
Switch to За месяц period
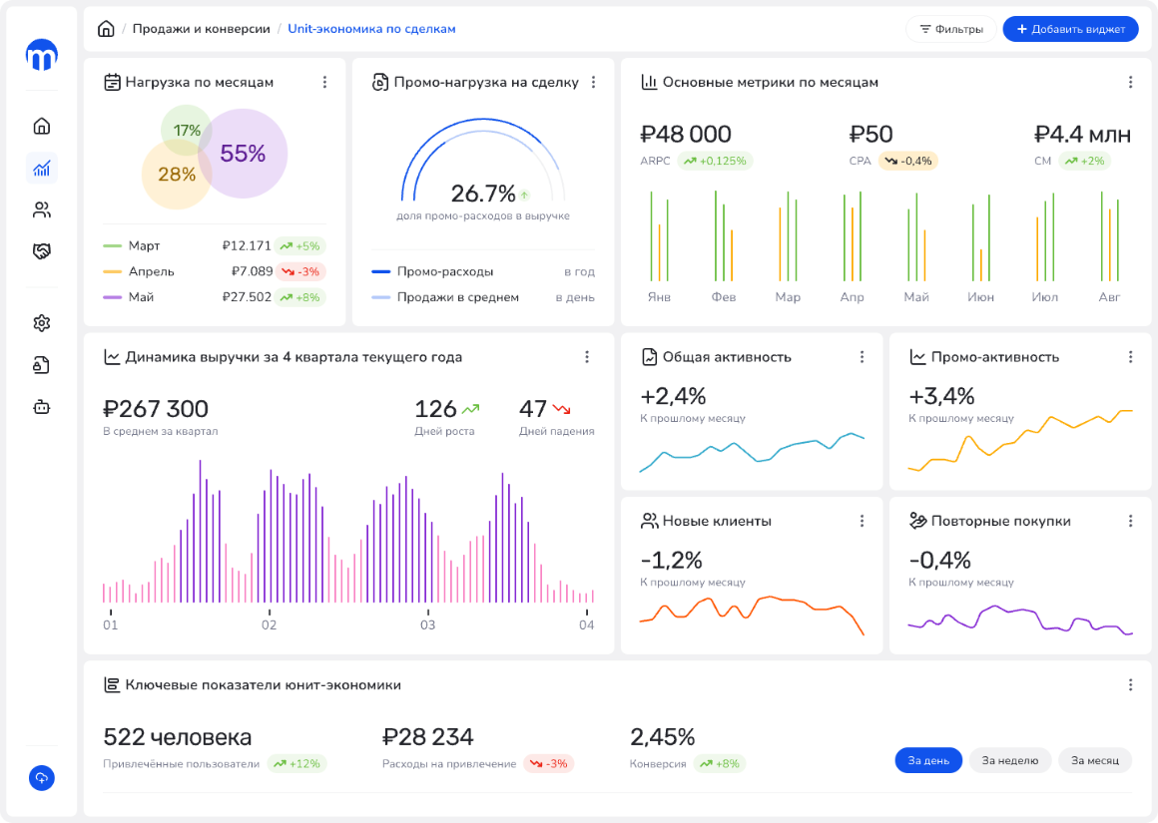pos(1095,760)
